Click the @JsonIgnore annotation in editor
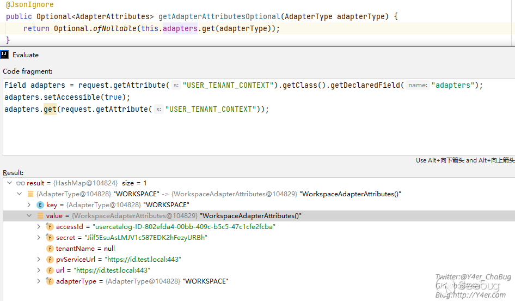515x301 pixels. (x=29, y=4)
